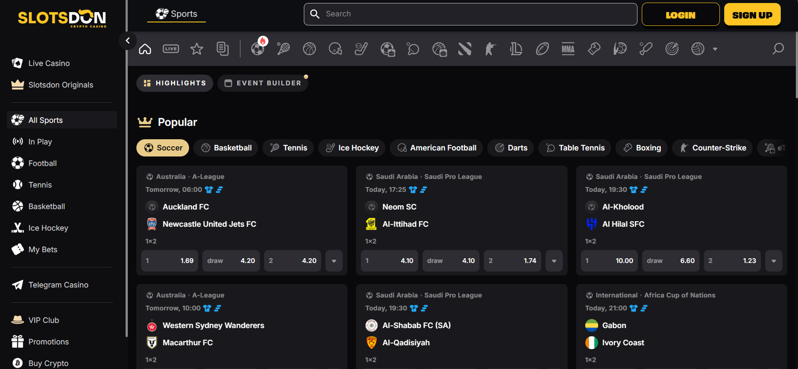This screenshot has width=798, height=369.
Task: Click the magnifier icon in sports toolbar
Action: tap(778, 49)
